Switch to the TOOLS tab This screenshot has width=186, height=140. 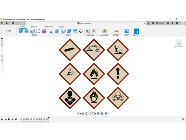click(x=61, y=27)
